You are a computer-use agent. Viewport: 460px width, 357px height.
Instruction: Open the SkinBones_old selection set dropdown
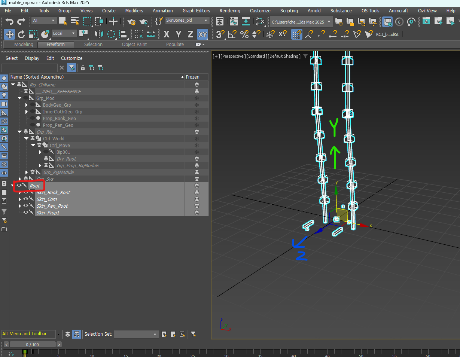click(x=187, y=20)
